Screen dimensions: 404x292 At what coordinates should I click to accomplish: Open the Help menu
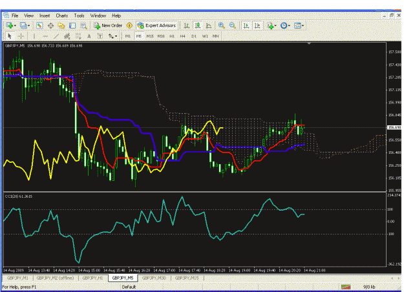tap(116, 16)
